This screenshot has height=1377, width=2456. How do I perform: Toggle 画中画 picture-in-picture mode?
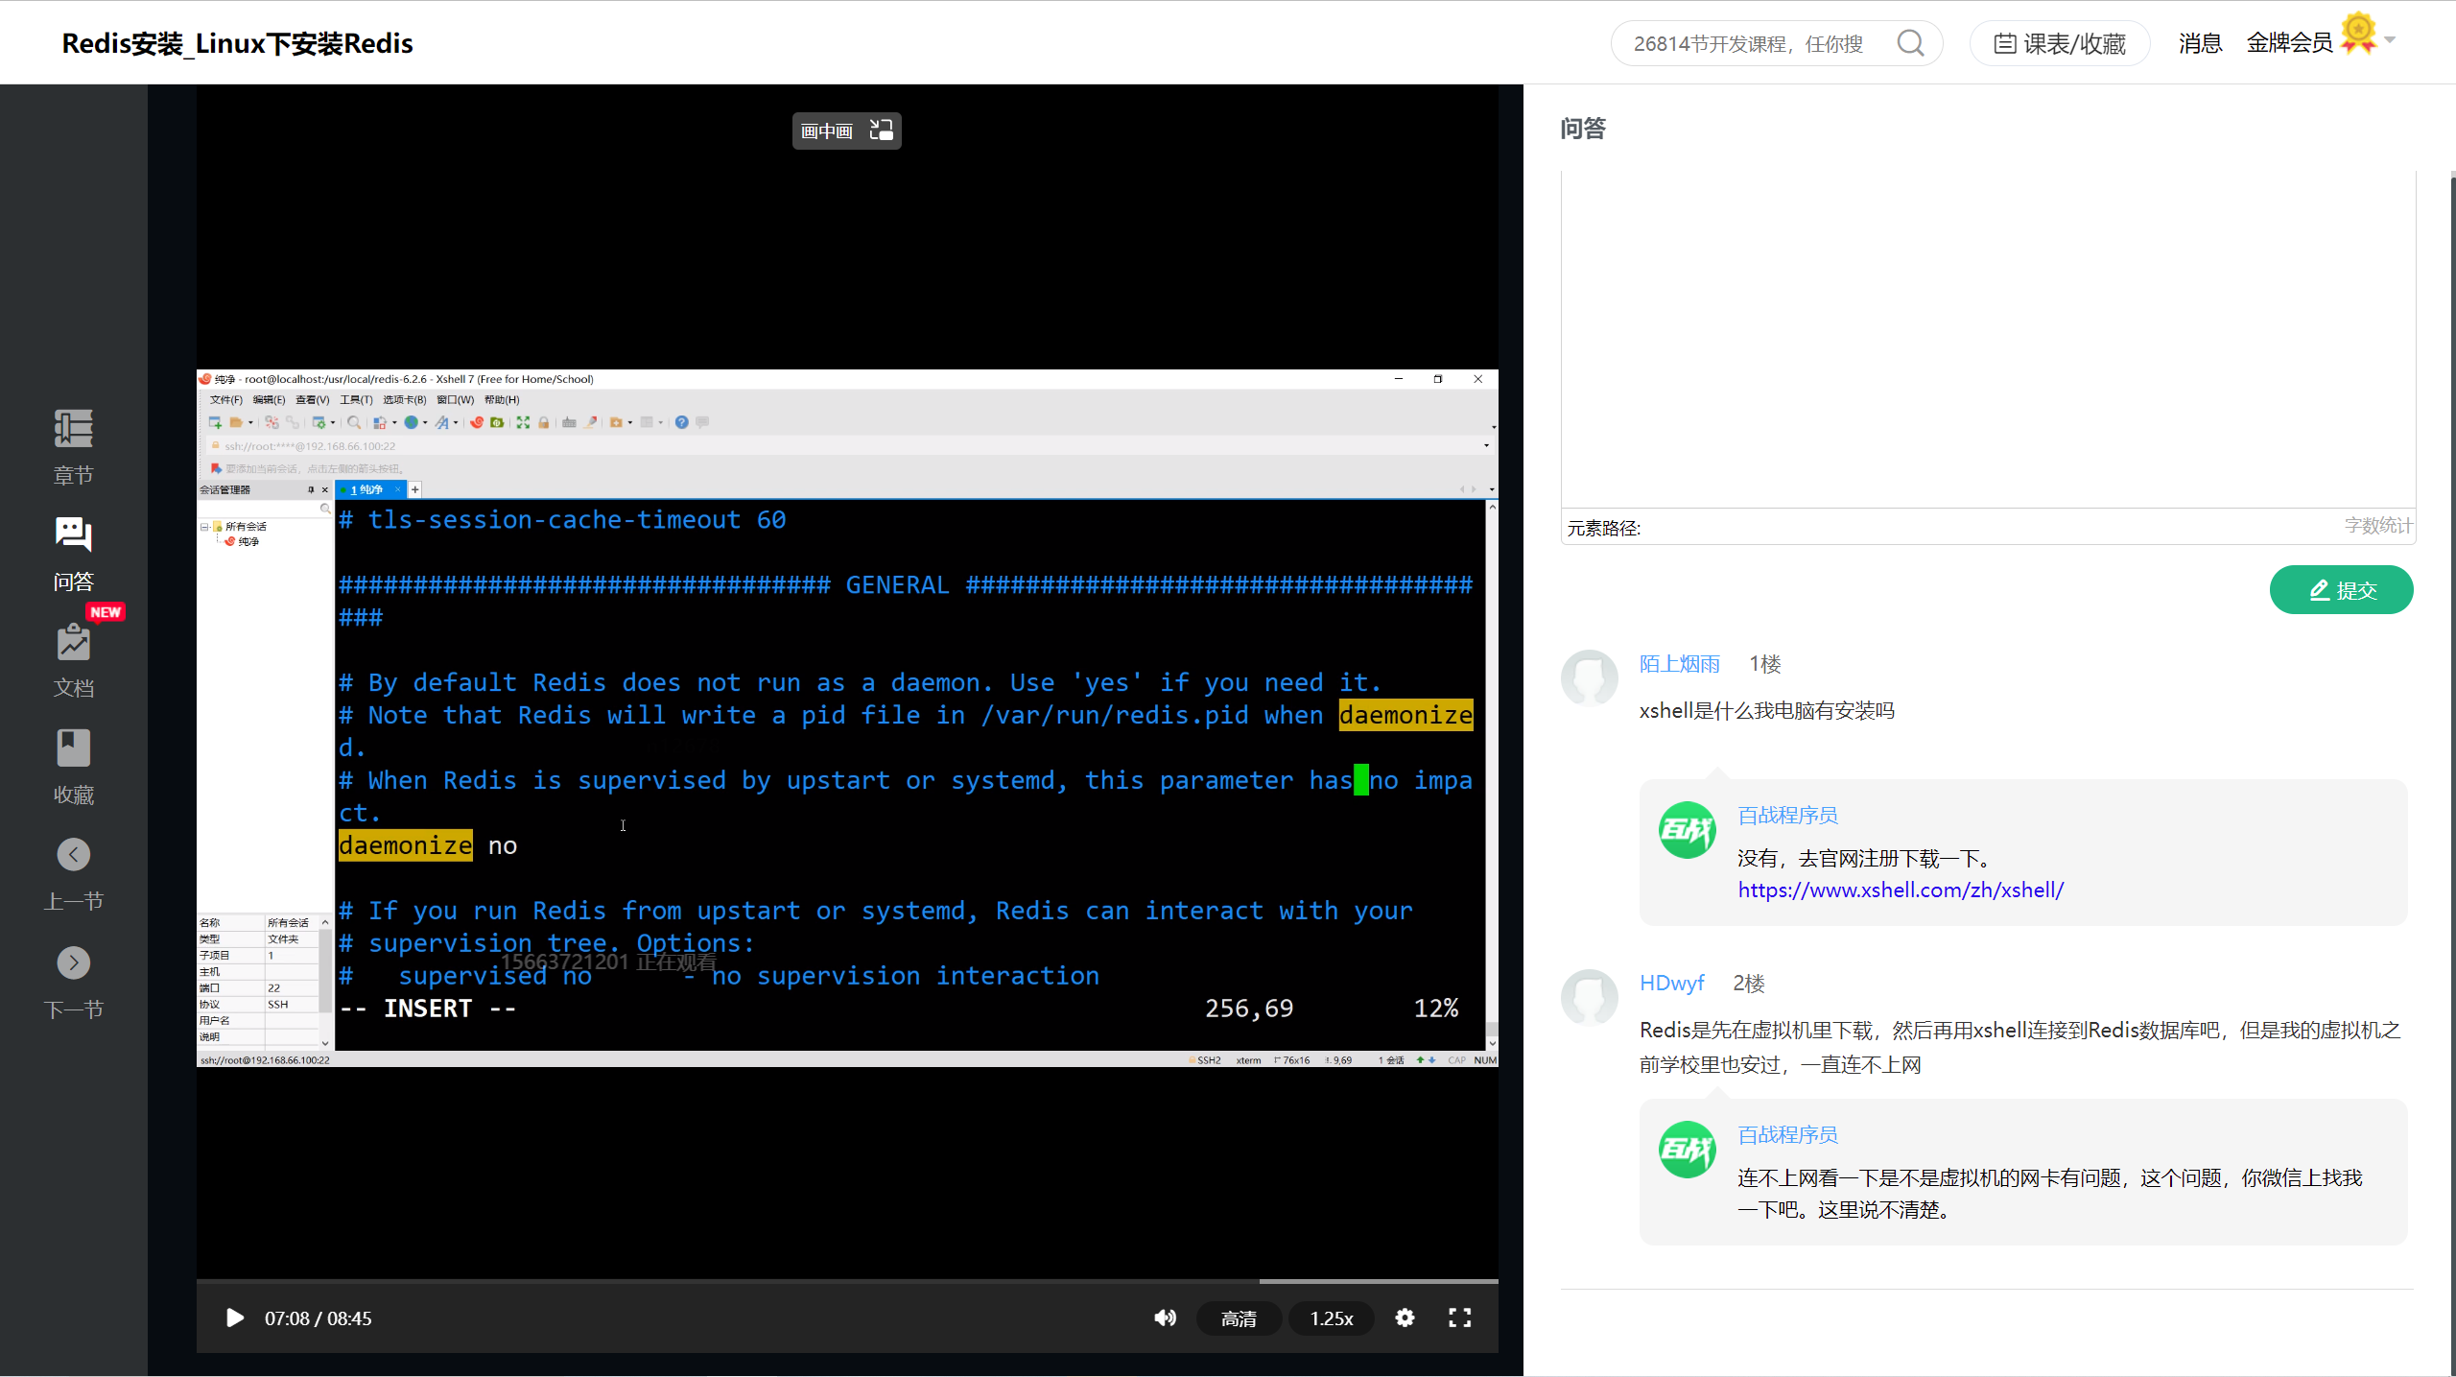click(x=846, y=131)
